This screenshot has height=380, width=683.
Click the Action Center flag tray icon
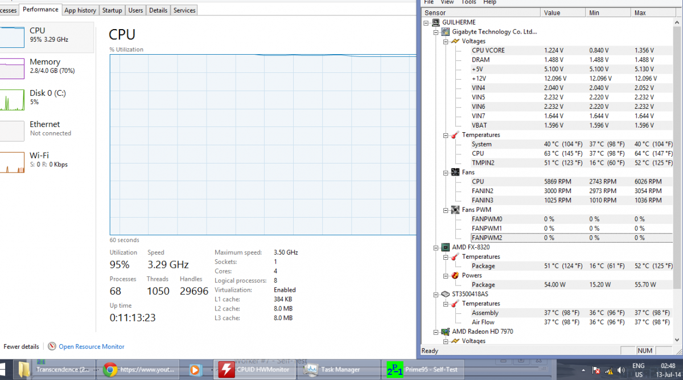point(596,370)
